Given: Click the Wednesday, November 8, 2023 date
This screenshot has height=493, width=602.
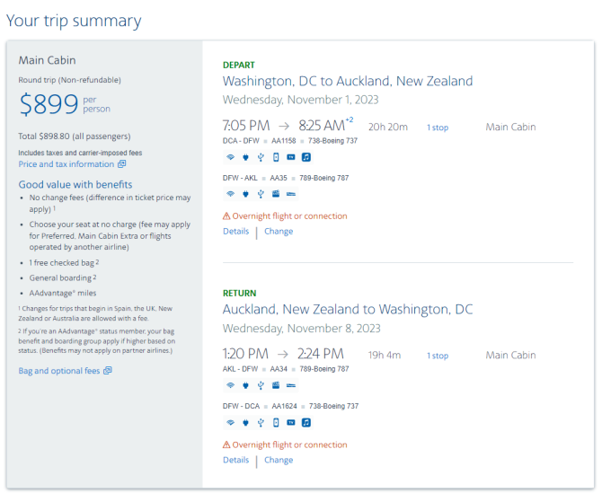Looking at the screenshot, I should point(301,329).
